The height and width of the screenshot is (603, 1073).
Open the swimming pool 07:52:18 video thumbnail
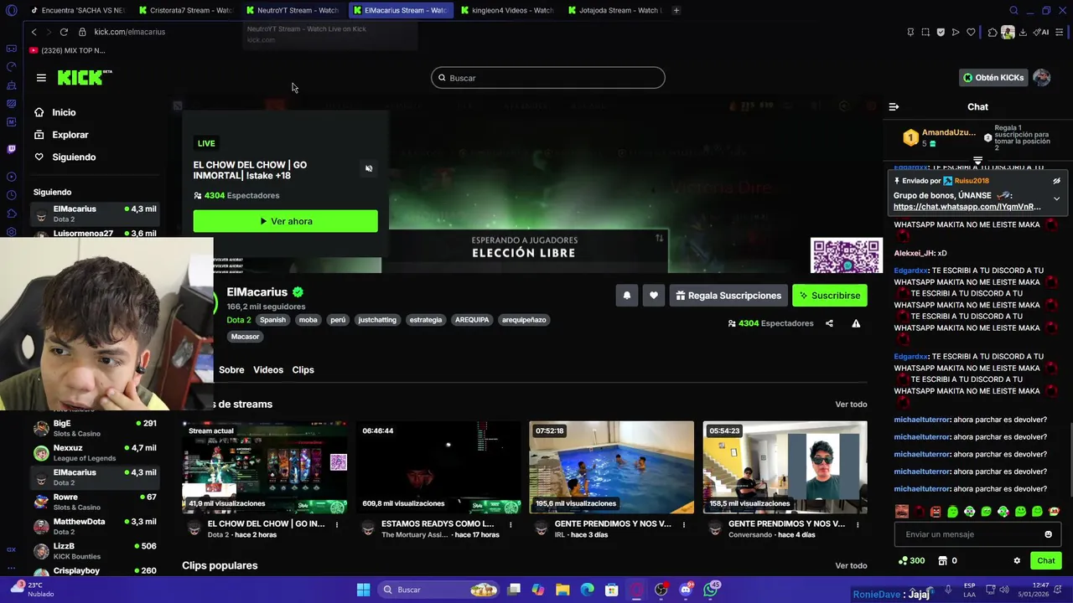click(x=611, y=467)
